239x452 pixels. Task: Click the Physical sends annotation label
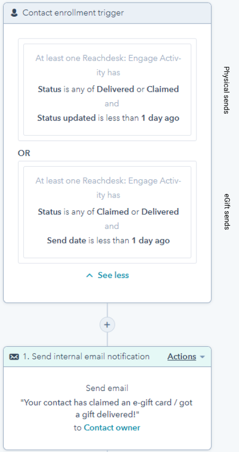pos(227,90)
